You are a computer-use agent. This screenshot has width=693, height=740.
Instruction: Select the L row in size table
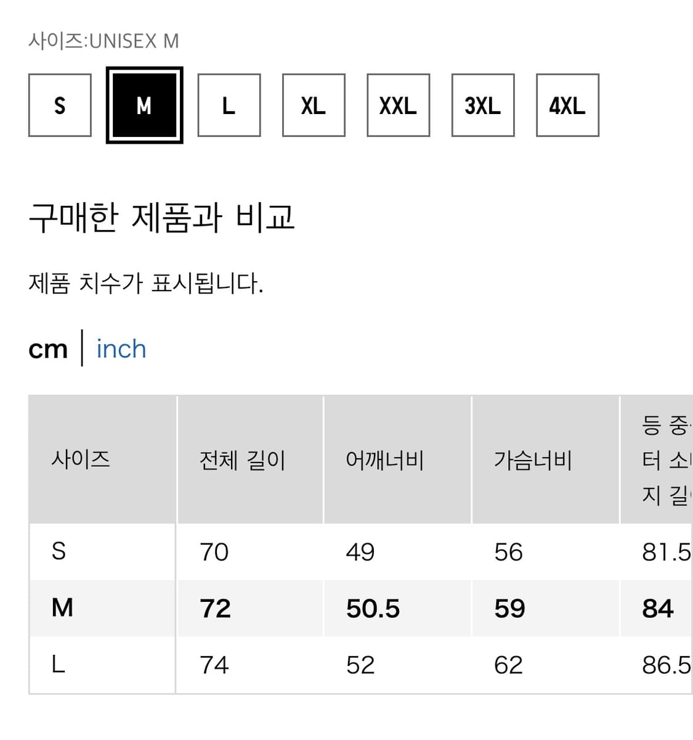coord(59,665)
